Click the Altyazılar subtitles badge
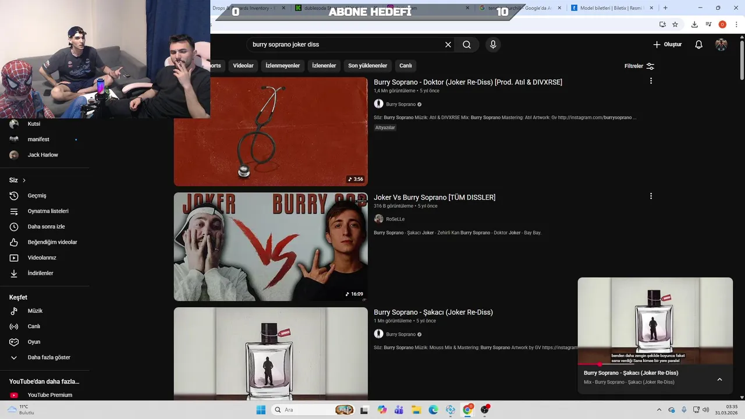This screenshot has height=419, width=745. point(385,127)
